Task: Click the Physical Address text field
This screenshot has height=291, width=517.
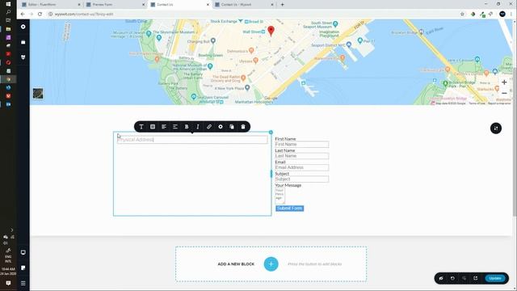Action: [192, 140]
